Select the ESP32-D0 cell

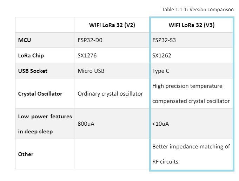tap(90, 40)
